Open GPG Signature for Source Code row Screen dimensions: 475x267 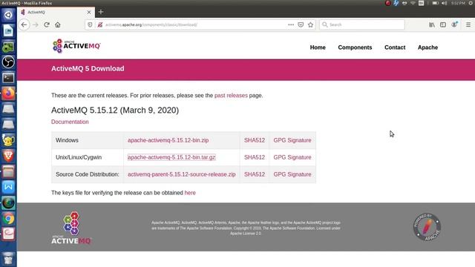(292, 174)
